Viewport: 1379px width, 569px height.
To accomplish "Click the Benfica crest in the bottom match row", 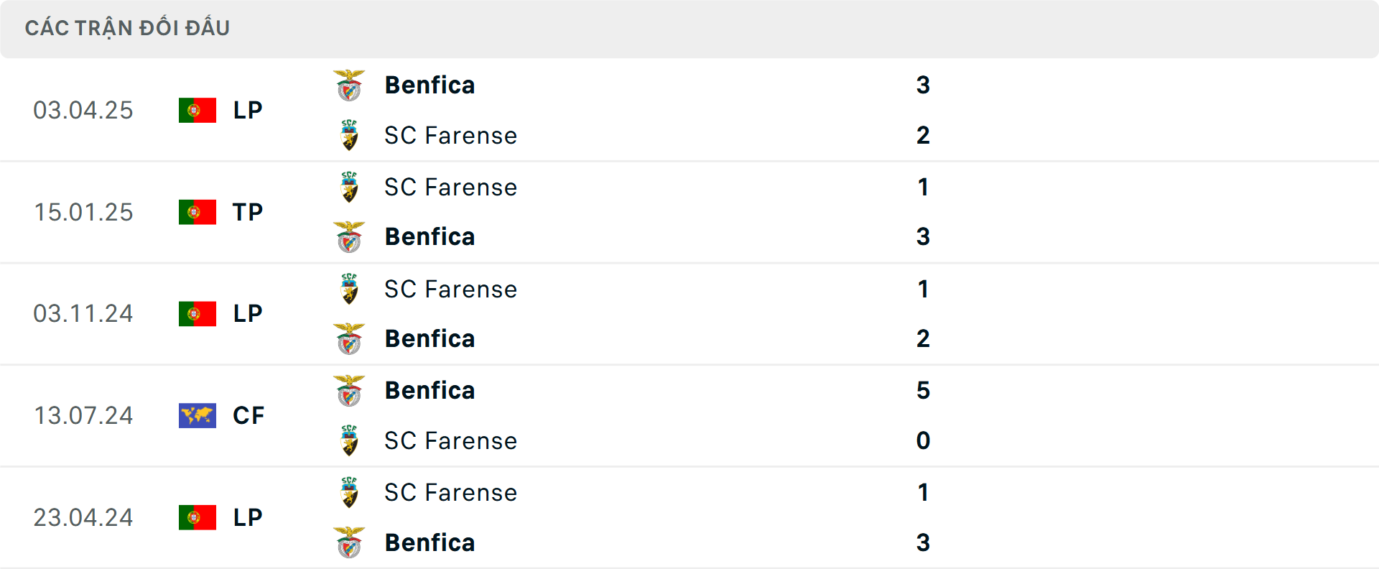I will [350, 542].
